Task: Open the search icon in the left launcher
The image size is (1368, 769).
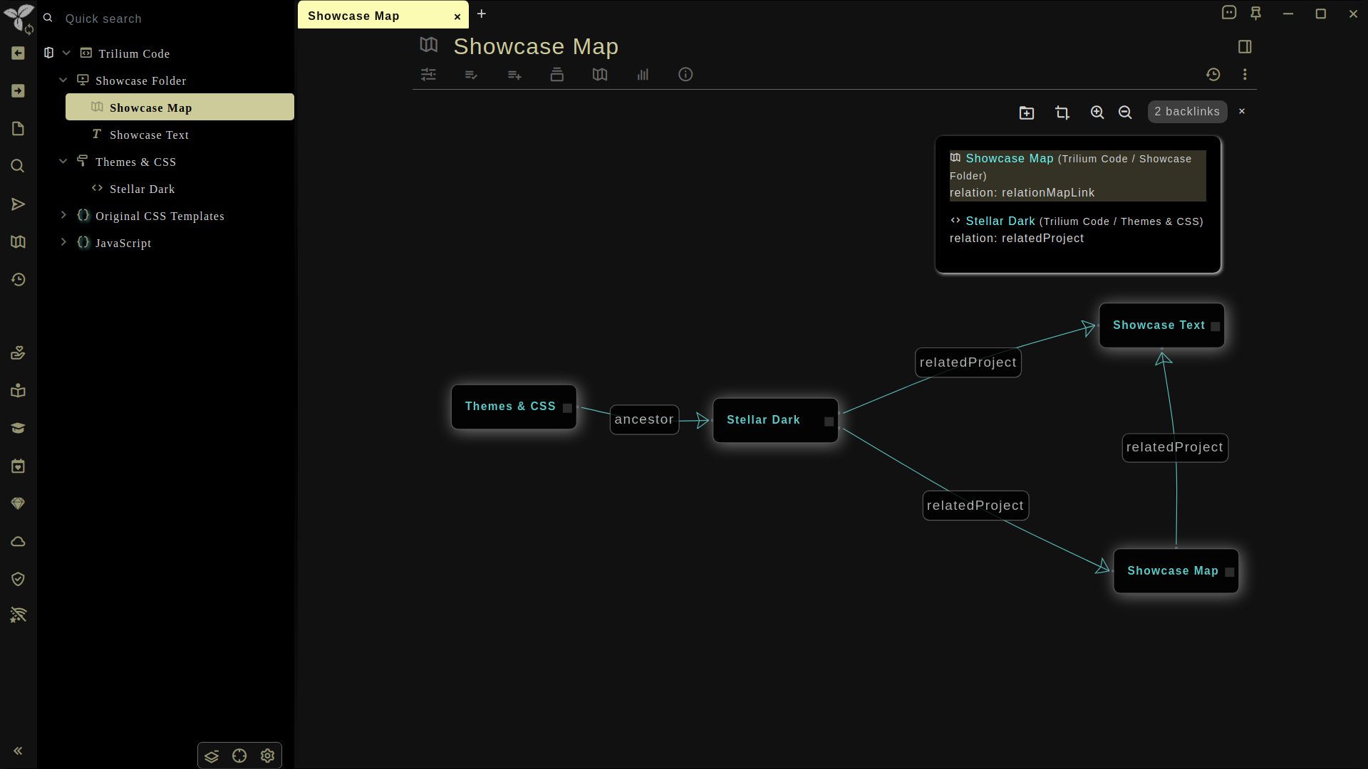Action: coord(19,166)
